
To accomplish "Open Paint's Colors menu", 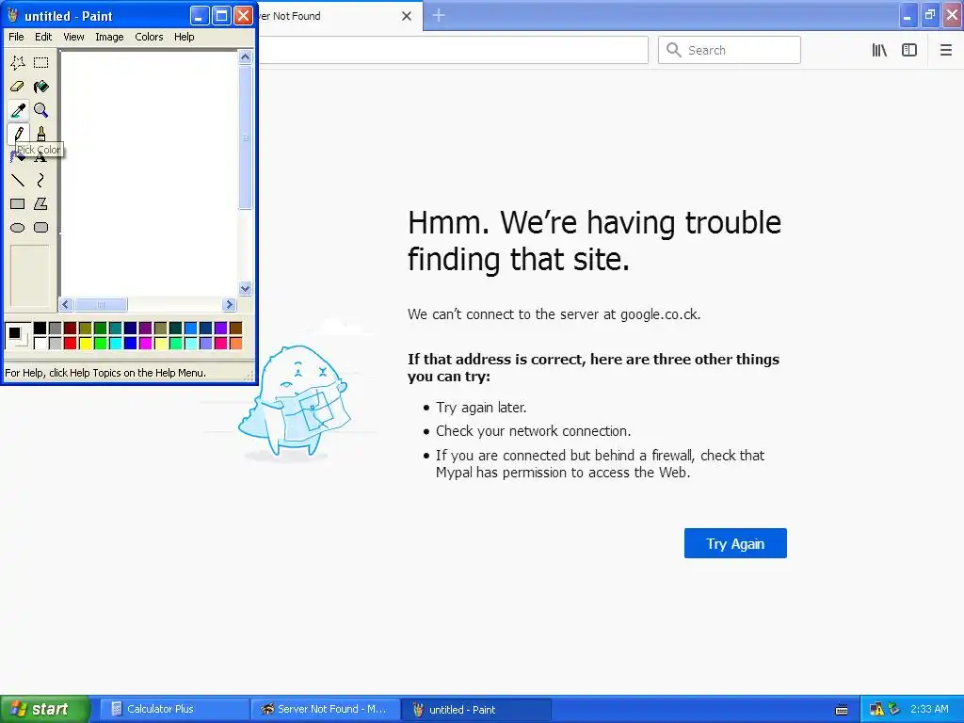I will (x=150, y=37).
